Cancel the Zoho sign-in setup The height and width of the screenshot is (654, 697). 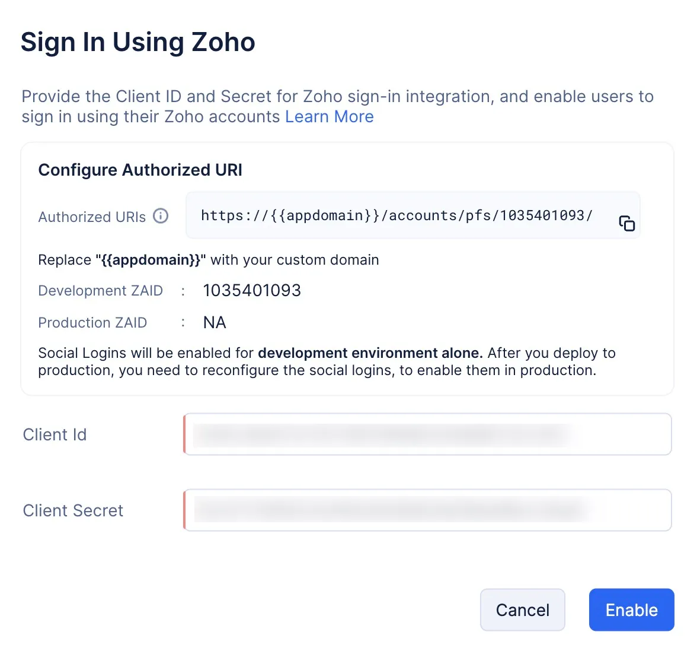pos(522,609)
